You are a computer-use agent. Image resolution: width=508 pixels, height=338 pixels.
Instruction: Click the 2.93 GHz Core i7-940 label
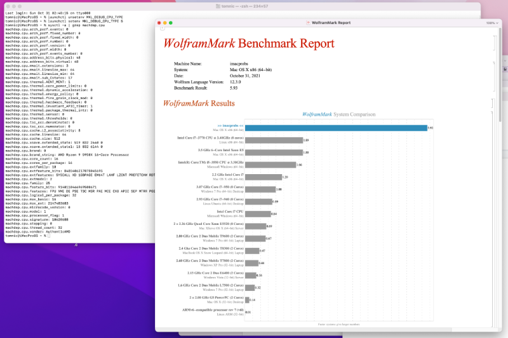click(x=220, y=199)
